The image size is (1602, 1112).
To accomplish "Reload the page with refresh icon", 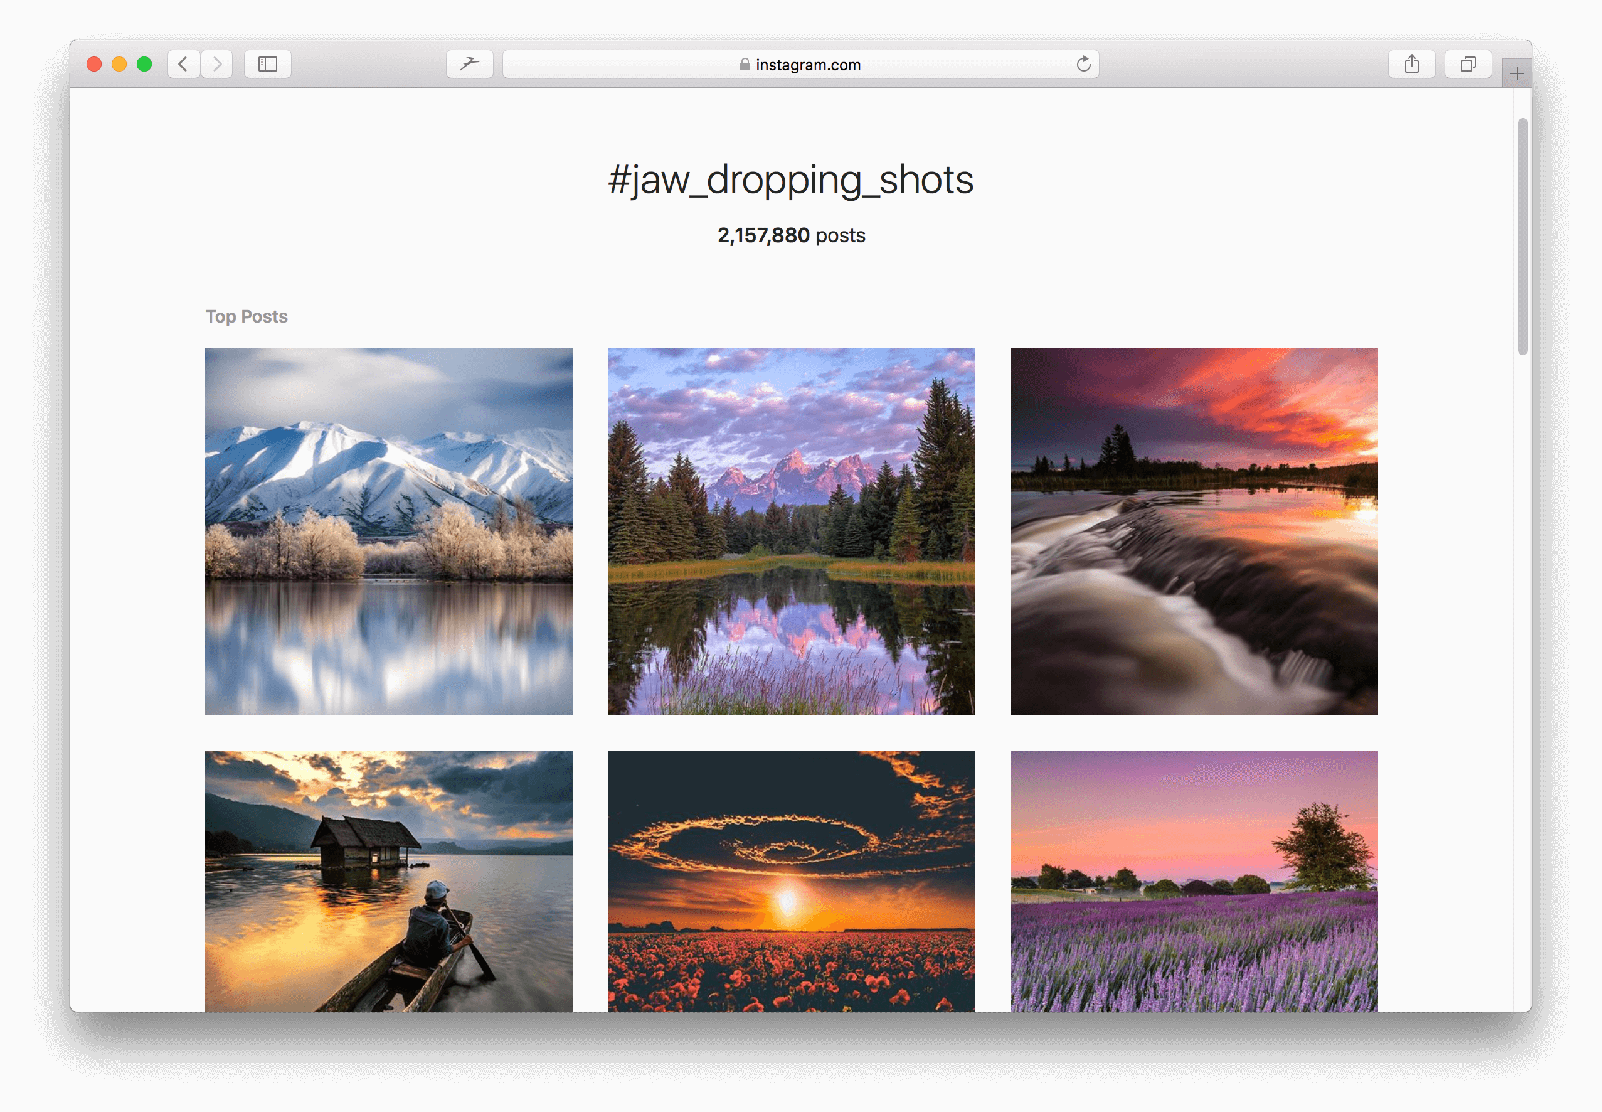I will pyautogui.click(x=1083, y=64).
